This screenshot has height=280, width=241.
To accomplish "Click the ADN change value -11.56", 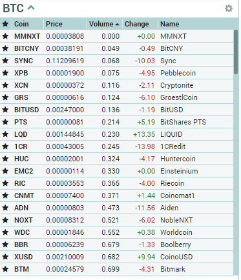I will (145, 208).
